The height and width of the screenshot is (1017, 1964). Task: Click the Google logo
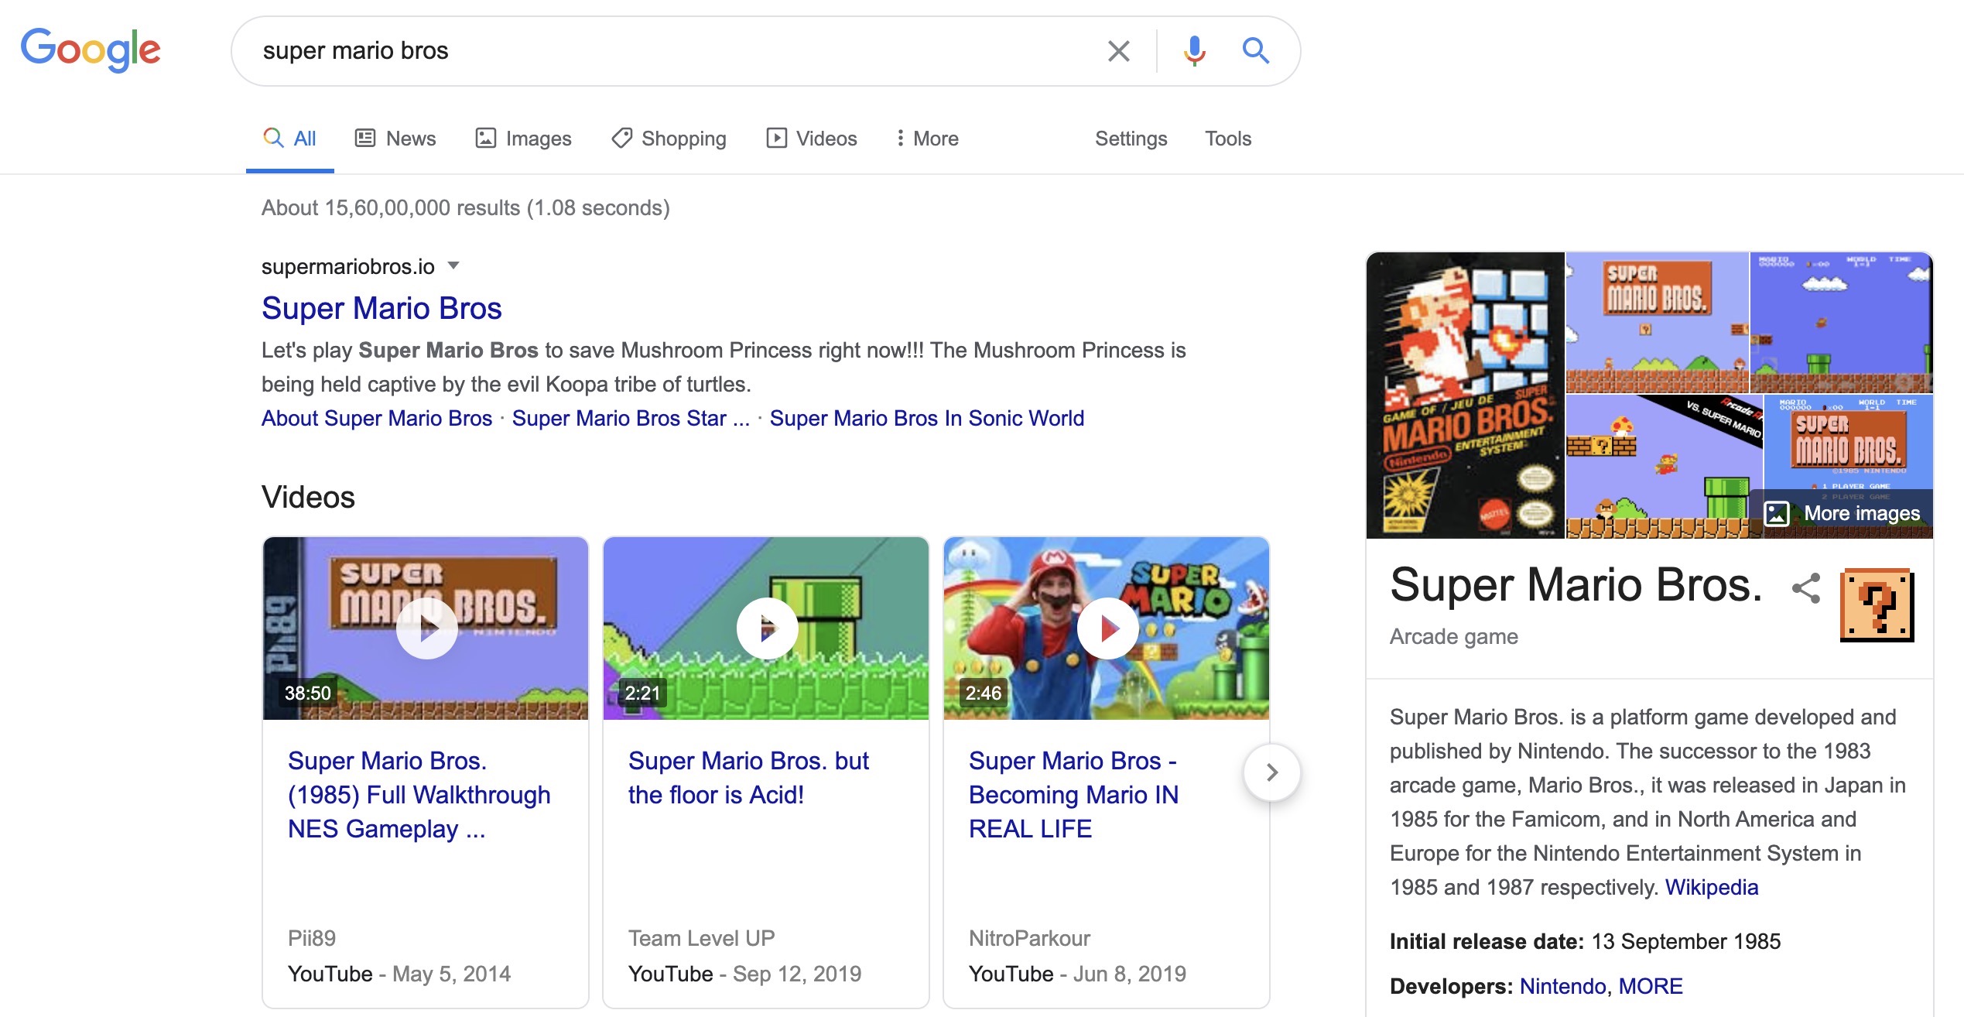tap(91, 50)
